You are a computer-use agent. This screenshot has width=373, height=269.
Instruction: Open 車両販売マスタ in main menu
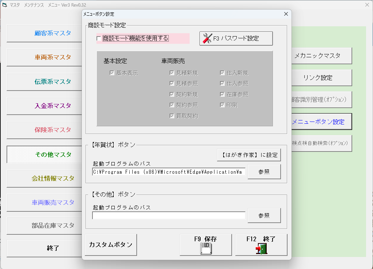(45, 203)
